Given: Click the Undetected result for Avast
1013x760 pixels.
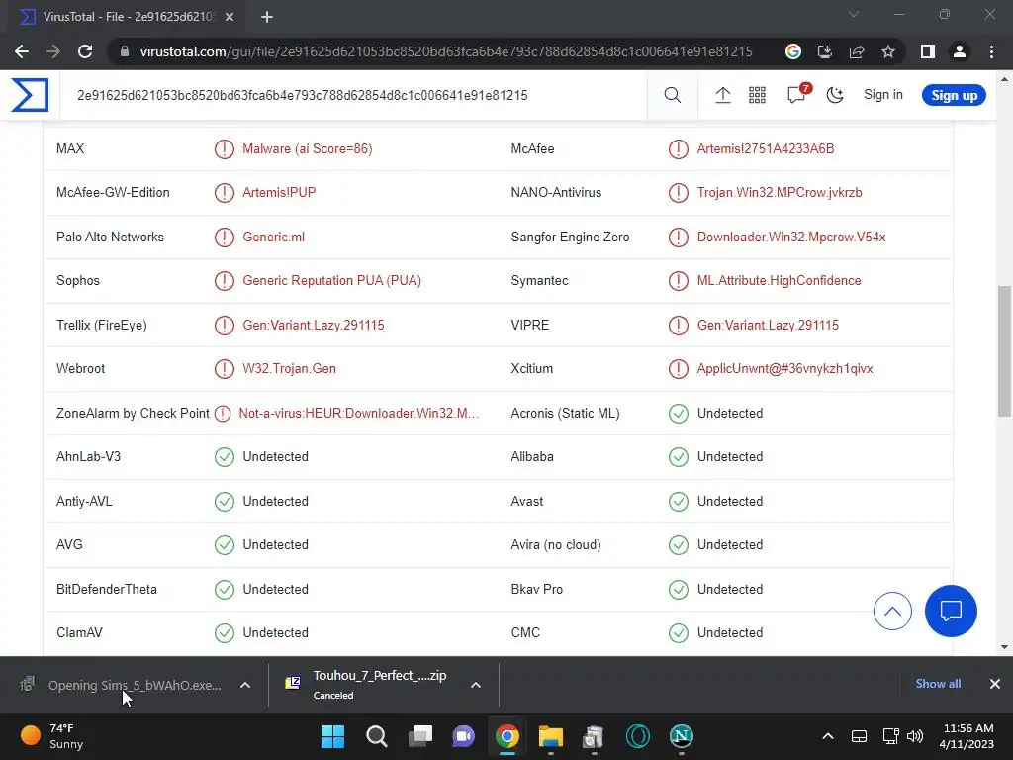Looking at the screenshot, I should point(729,501).
